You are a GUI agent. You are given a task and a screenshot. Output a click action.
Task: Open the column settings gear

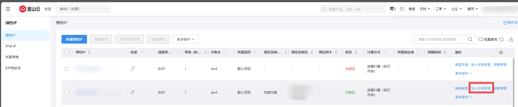tap(501, 53)
